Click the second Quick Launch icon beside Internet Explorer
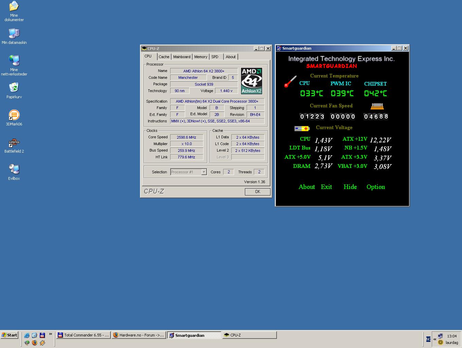This screenshot has height=348, width=462. (x=34, y=335)
